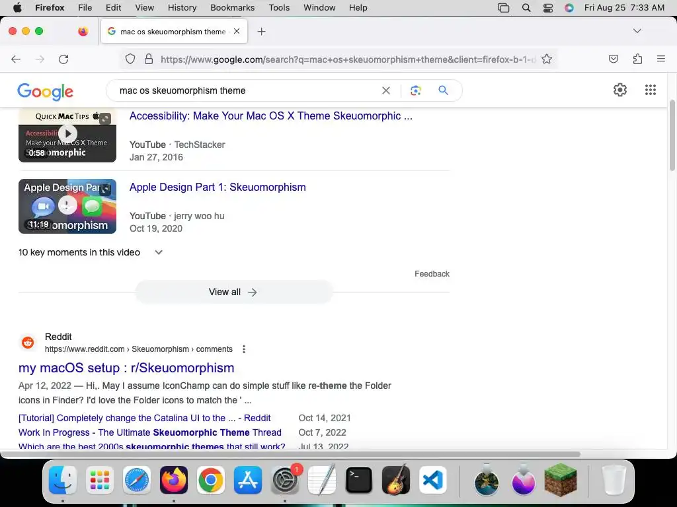Click the Google logo

coord(46,91)
